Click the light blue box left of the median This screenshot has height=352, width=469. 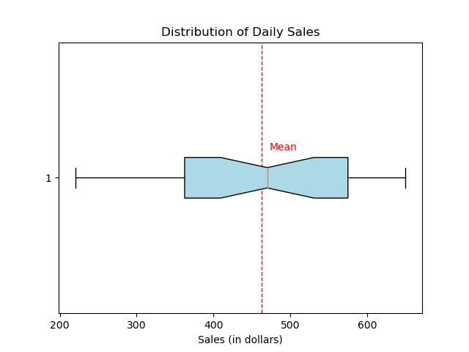click(x=220, y=177)
